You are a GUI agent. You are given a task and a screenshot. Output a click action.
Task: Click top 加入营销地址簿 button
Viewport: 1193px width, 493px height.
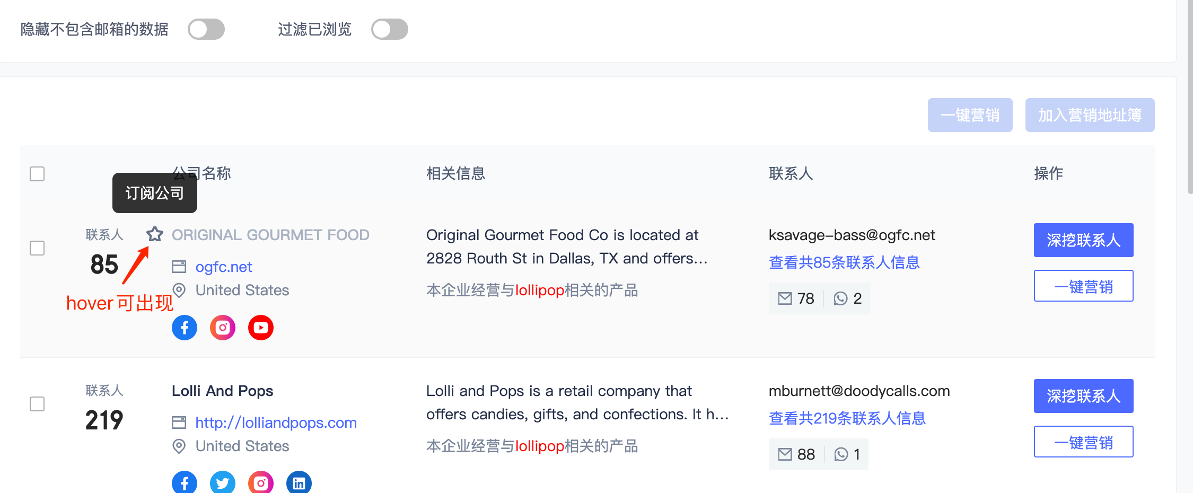1090,115
